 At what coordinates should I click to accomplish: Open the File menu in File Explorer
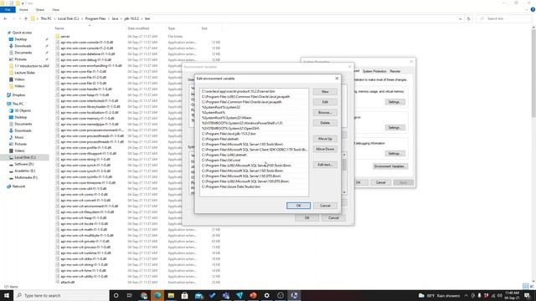[x=8, y=9]
